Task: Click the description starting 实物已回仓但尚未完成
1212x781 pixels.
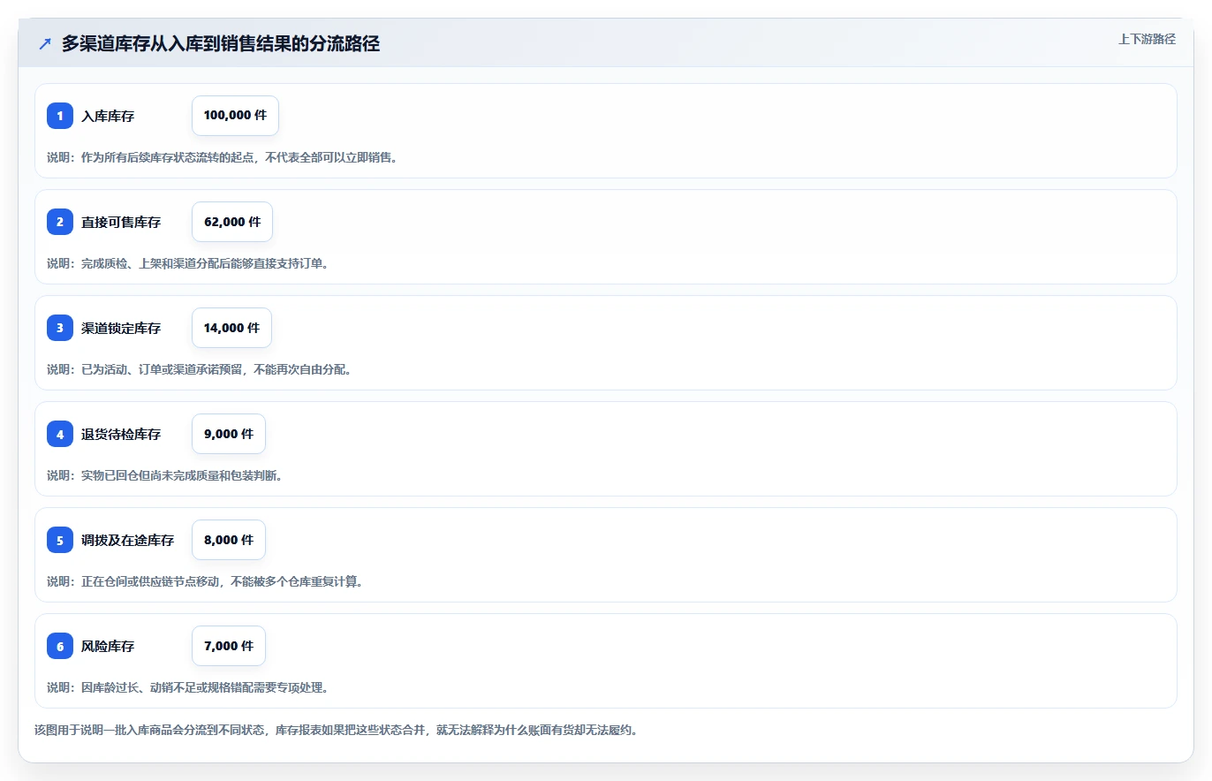Action: 164,475
